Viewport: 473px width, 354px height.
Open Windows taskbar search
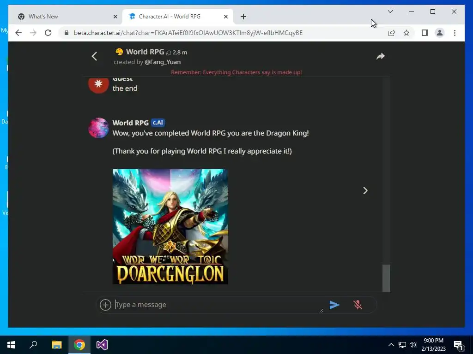(33, 345)
